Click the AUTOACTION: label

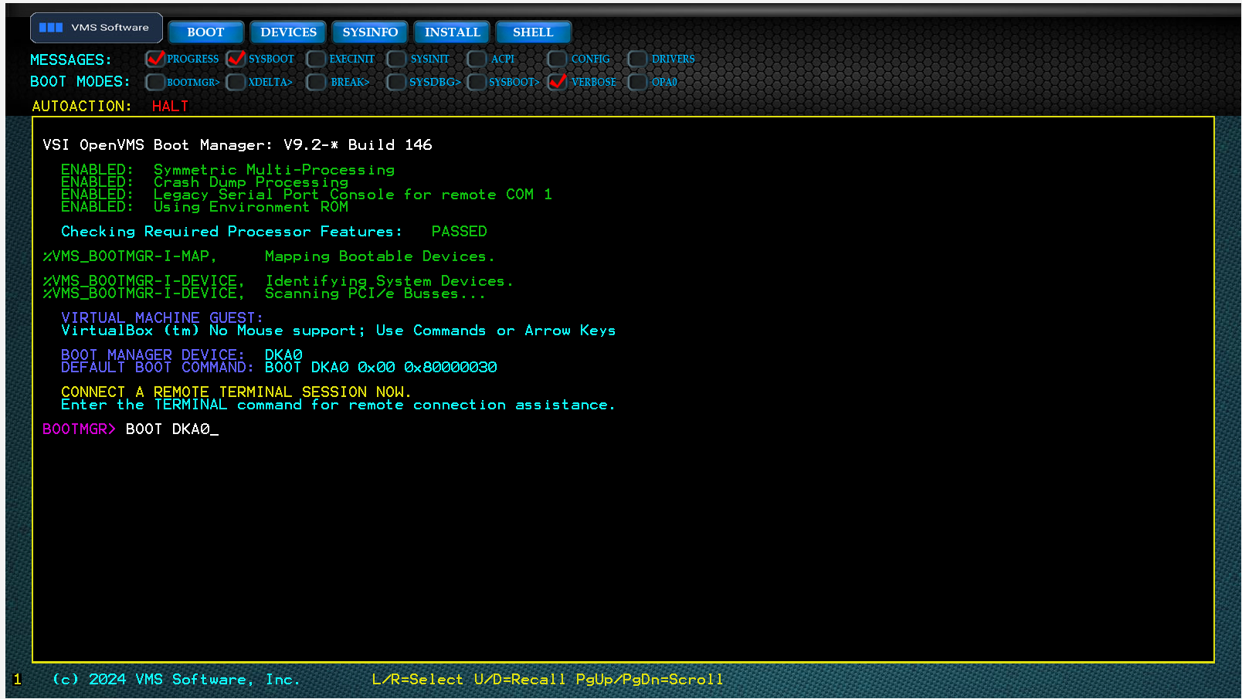82,107
